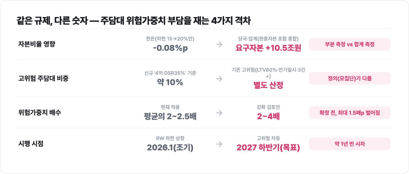Viewport: 409px width, 174px height.
Task: Select the 고위험 주담대 비중 row label
Action: coord(44,78)
